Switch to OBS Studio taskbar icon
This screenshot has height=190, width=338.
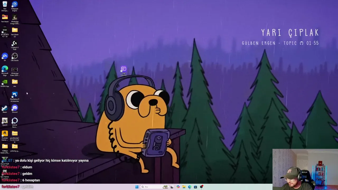[201, 187]
